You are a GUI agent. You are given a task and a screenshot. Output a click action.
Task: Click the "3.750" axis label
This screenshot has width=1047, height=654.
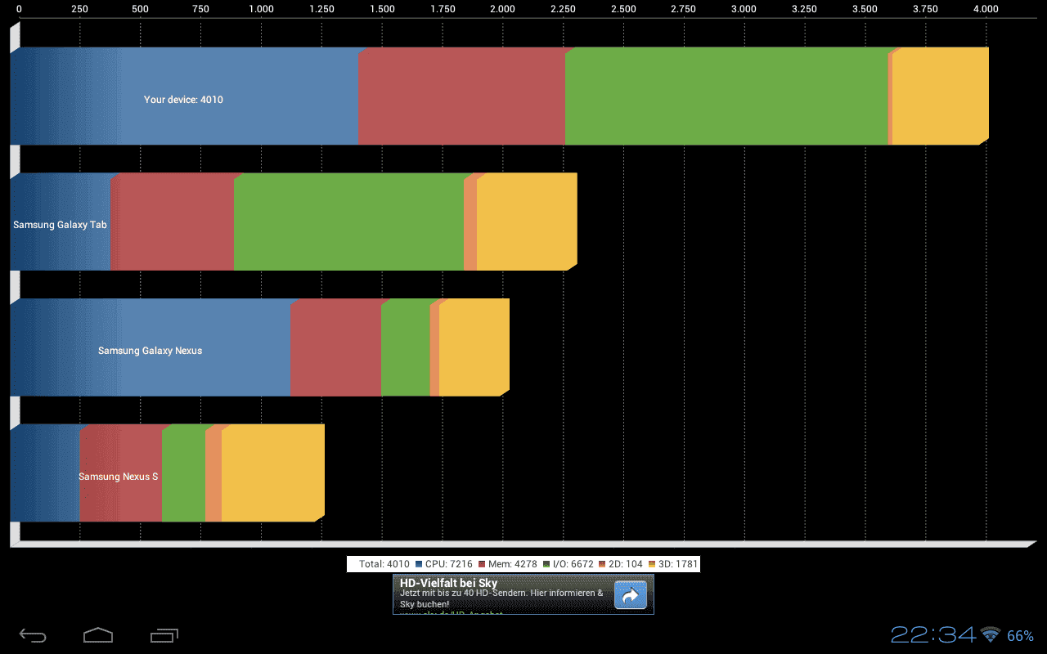tap(926, 9)
